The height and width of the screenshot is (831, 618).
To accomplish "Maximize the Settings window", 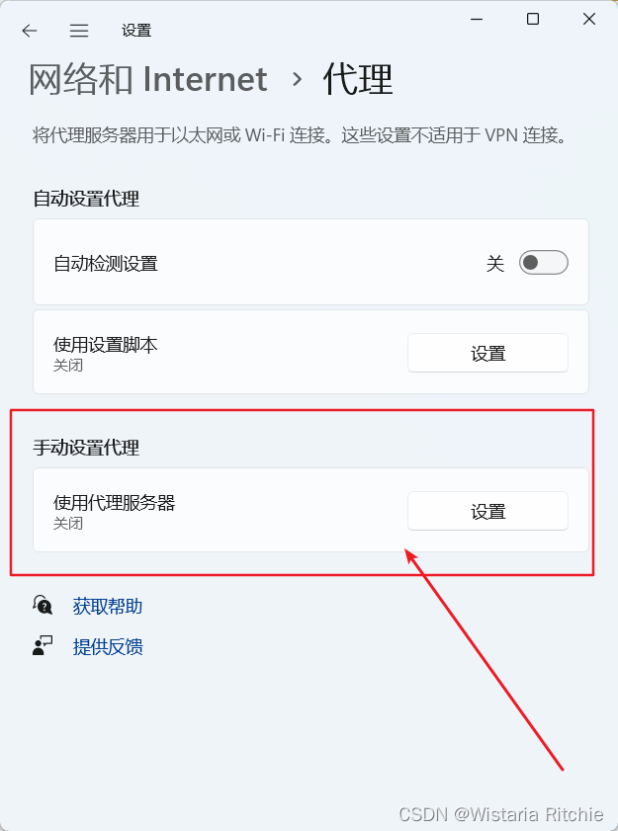I will click(x=533, y=19).
